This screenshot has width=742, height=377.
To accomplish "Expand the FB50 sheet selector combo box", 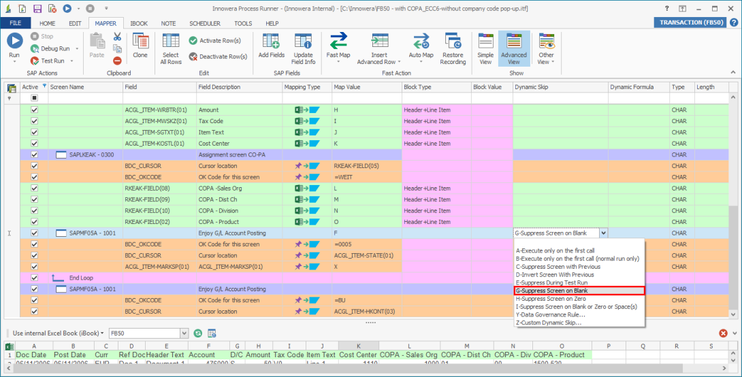I will (184, 333).
